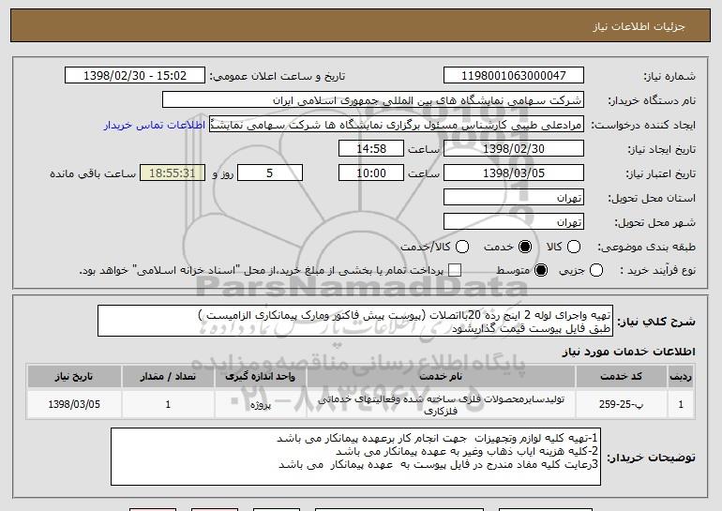Screen dimensions: 722x511
Task: Click validity time field 10:00
Action: point(371,173)
